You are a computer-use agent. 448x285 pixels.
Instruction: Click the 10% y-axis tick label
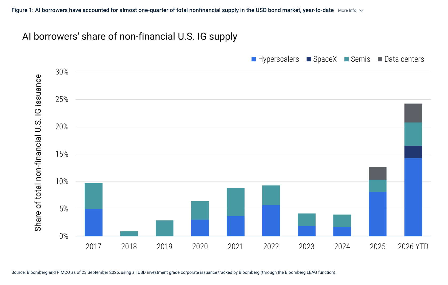[x=62, y=181]
